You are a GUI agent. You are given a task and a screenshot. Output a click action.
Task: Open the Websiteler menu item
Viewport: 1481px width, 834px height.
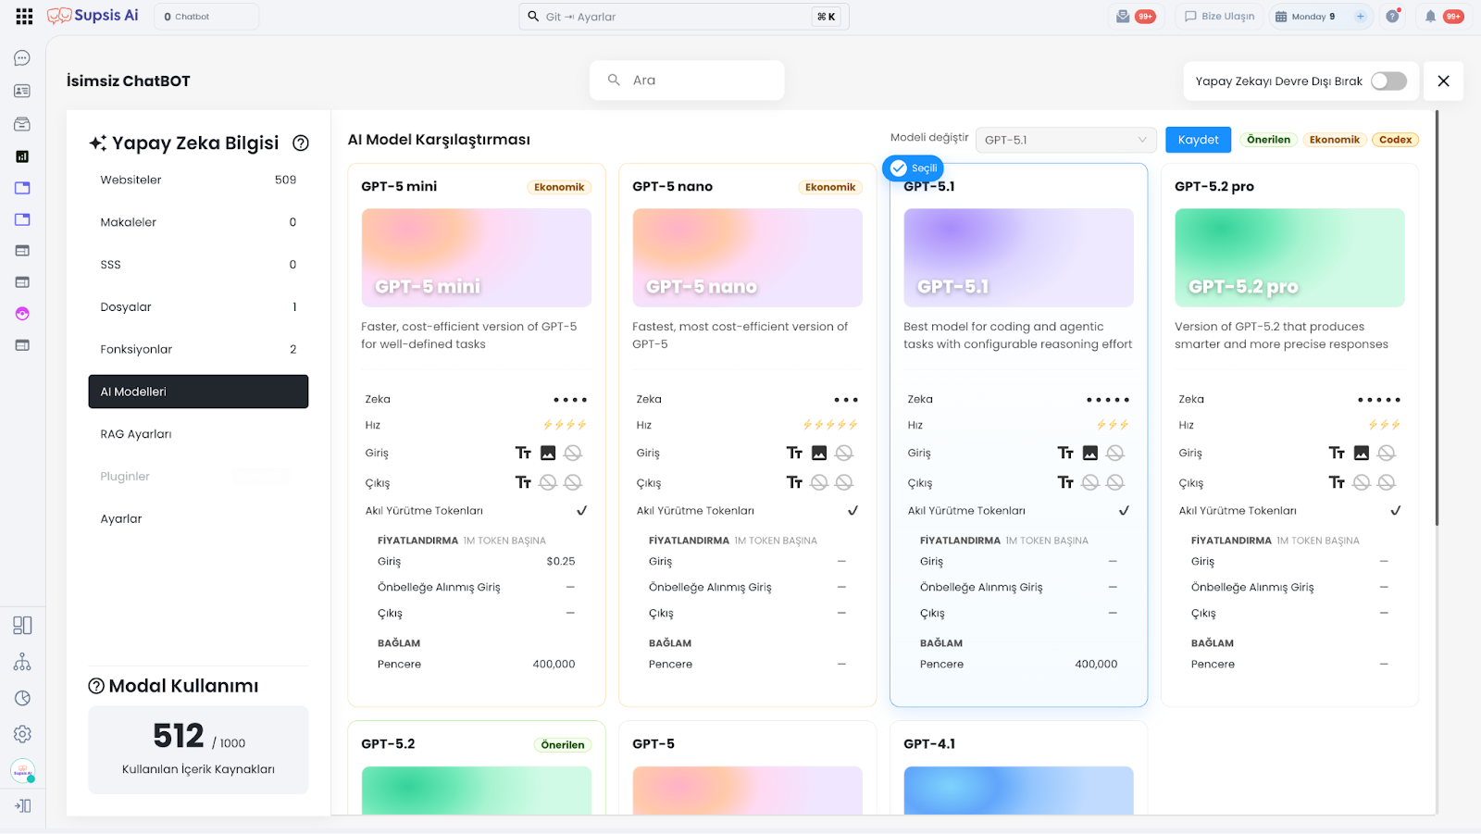click(131, 180)
